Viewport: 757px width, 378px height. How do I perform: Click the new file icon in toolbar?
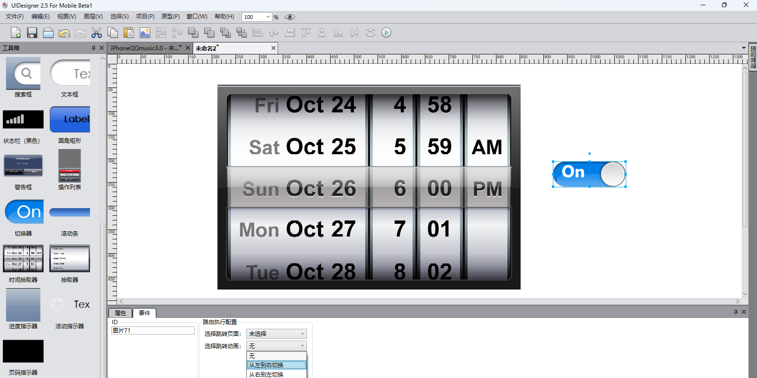(16, 33)
